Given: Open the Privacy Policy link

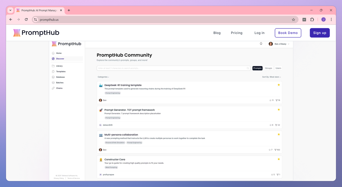Looking at the screenshot, I should coord(59,178).
